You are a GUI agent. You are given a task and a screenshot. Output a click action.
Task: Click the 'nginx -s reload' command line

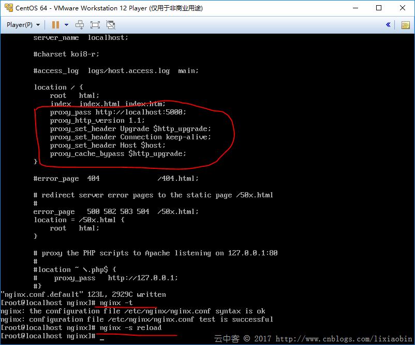tap(130, 328)
